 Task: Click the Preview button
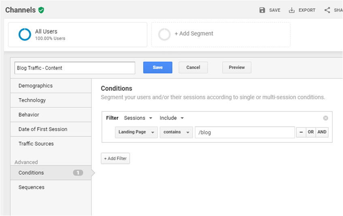[236, 68]
